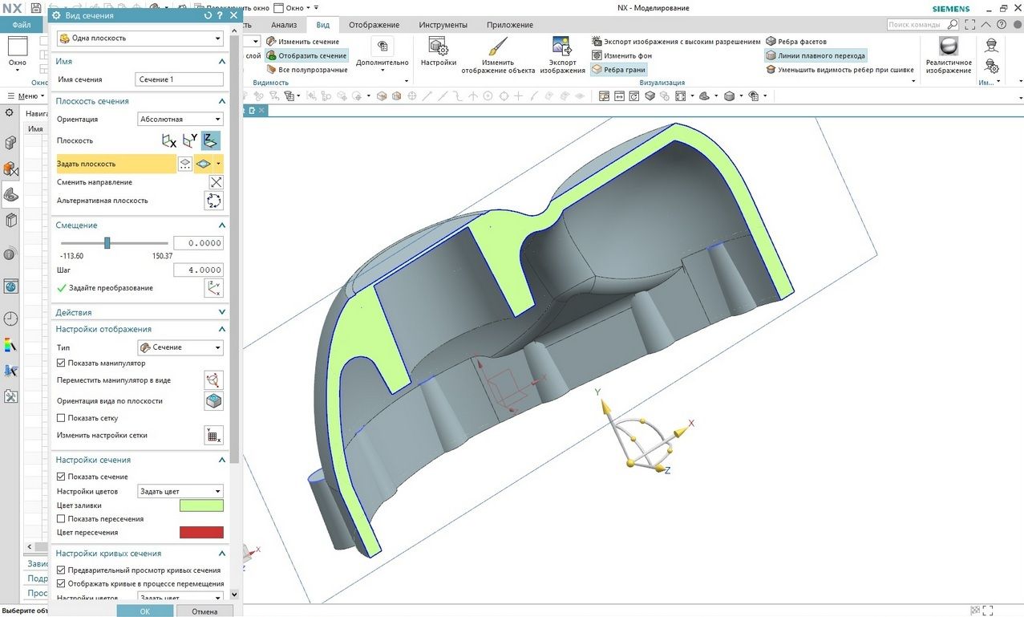Expand the Действия section
Image resolution: width=1024 pixels, height=617 pixels.
[140, 312]
